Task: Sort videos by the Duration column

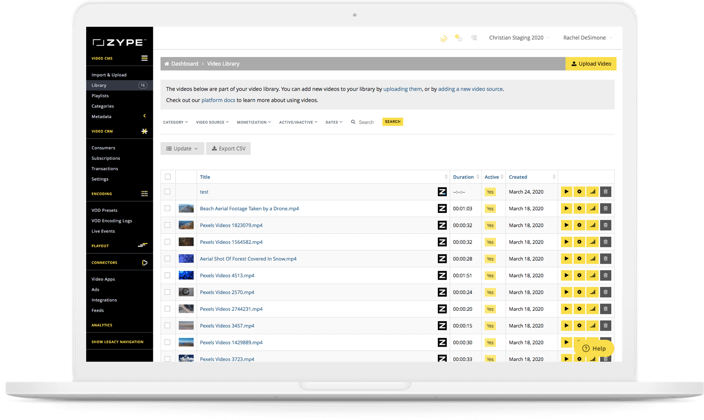Action: (x=463, y=177)
